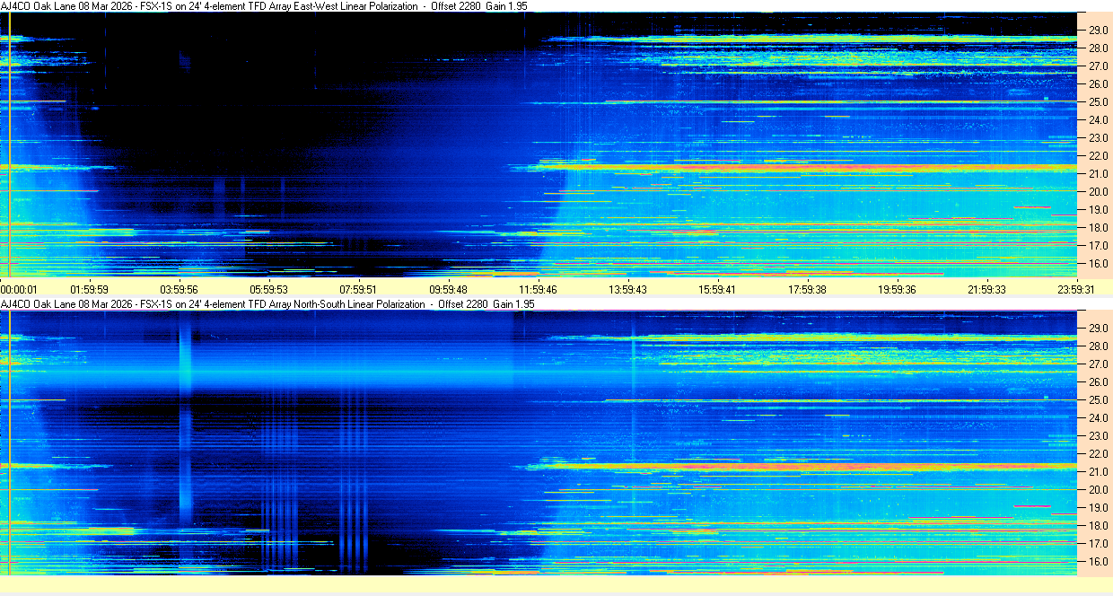Select 16.0 frequency label in lower panel

pos(1099,562)
